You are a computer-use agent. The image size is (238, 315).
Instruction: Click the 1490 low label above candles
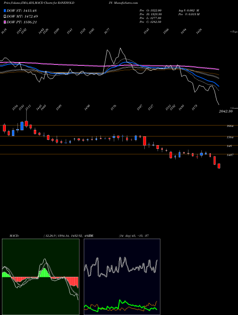tap(87, 108)
